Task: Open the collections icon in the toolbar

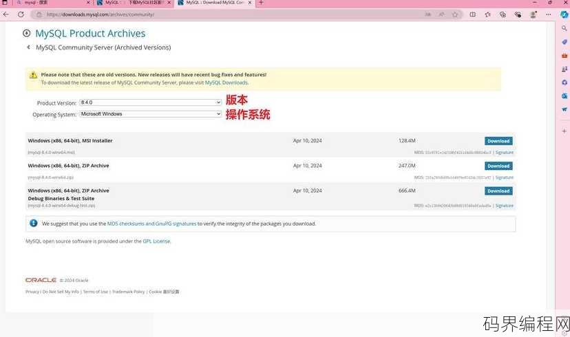Action: [x=503, y=14]
